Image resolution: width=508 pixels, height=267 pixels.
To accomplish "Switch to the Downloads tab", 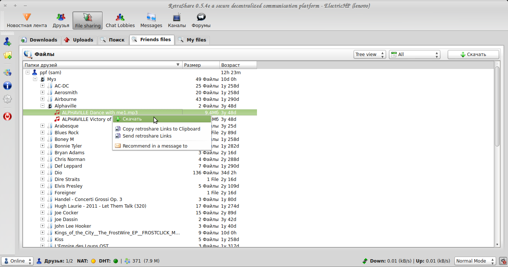I will 39,40.
